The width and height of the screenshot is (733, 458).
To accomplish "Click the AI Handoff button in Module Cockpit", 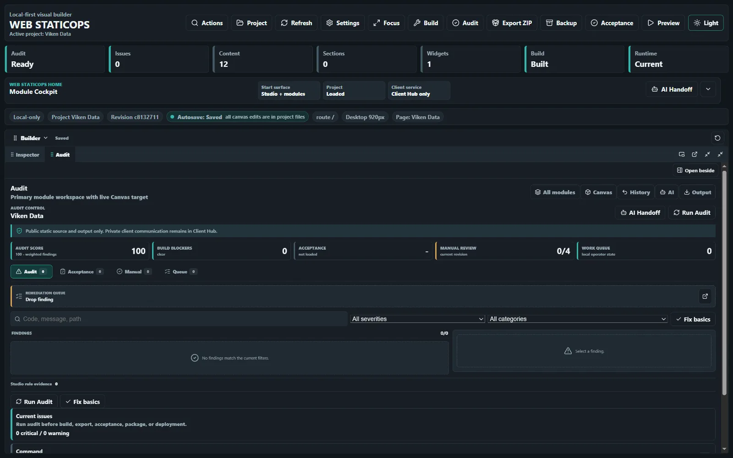I will click(672, 89).
